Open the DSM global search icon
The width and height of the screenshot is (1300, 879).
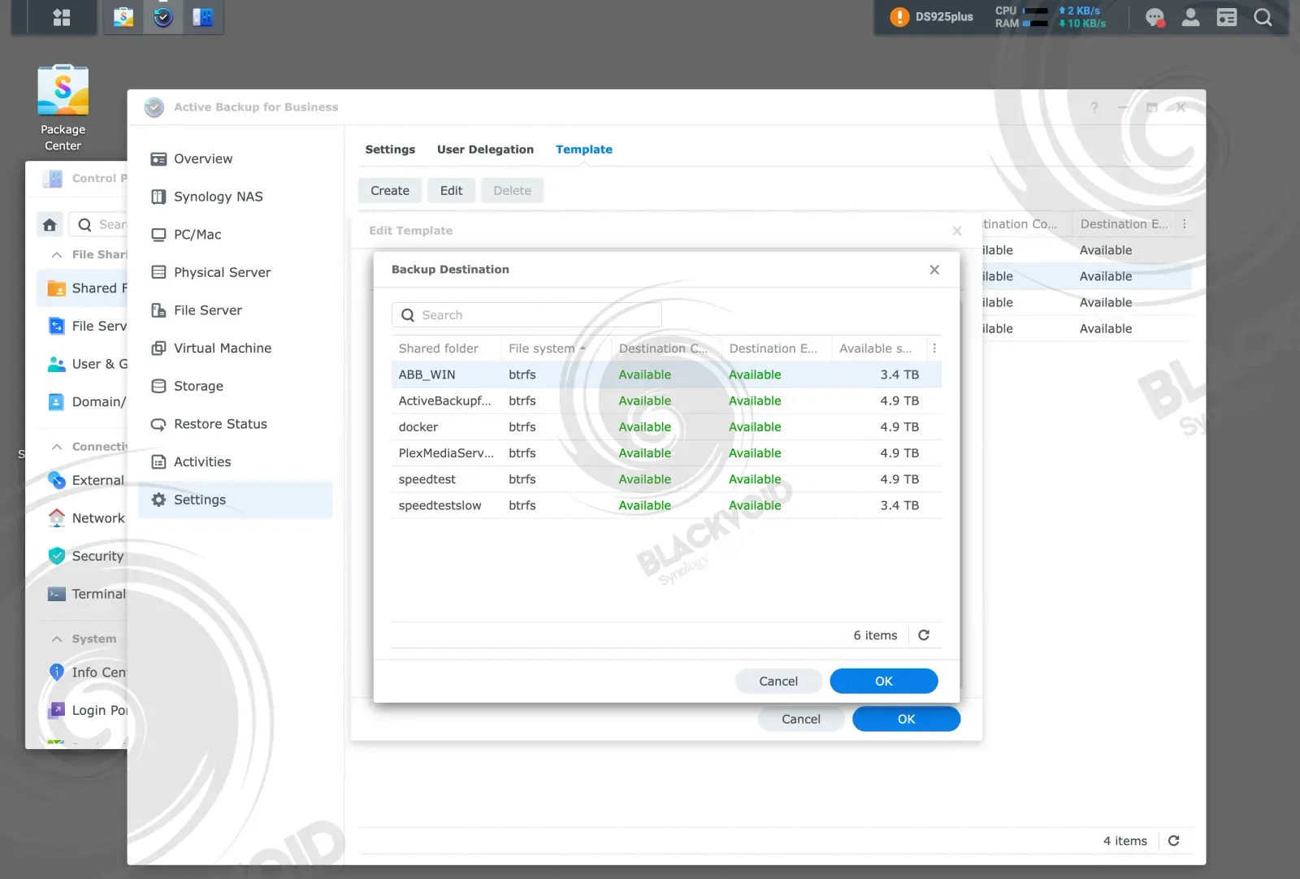1263,17
